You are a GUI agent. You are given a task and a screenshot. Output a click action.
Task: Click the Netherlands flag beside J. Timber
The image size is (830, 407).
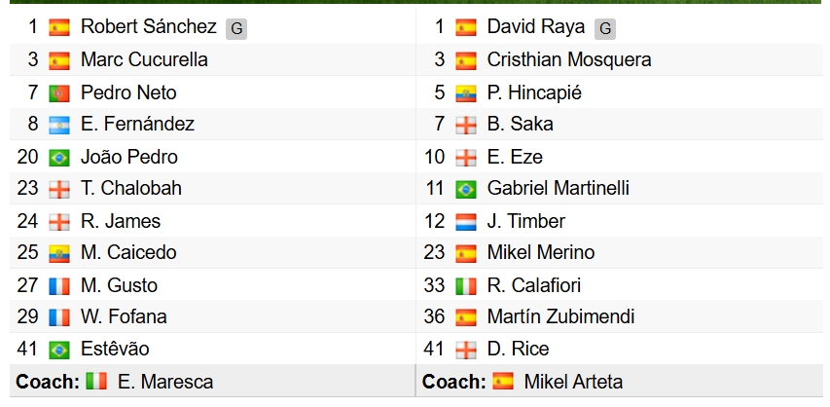[466, 222]
